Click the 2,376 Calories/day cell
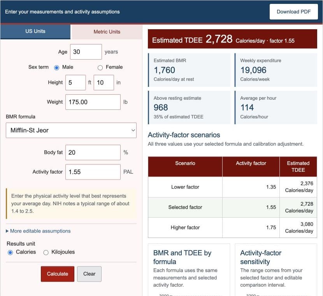 tap(298, 187)
